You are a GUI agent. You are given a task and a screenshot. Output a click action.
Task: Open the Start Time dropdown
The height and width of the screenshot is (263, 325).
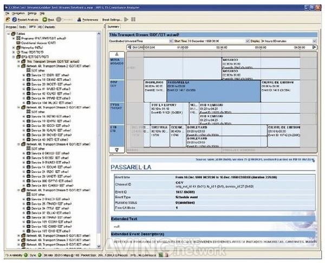click(x=248, y=41)
